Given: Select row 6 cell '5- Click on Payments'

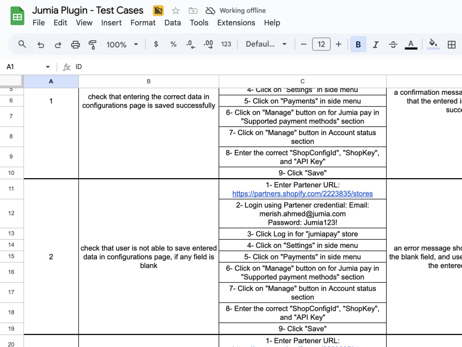Looking at the screenshot, I should [302, 101].
